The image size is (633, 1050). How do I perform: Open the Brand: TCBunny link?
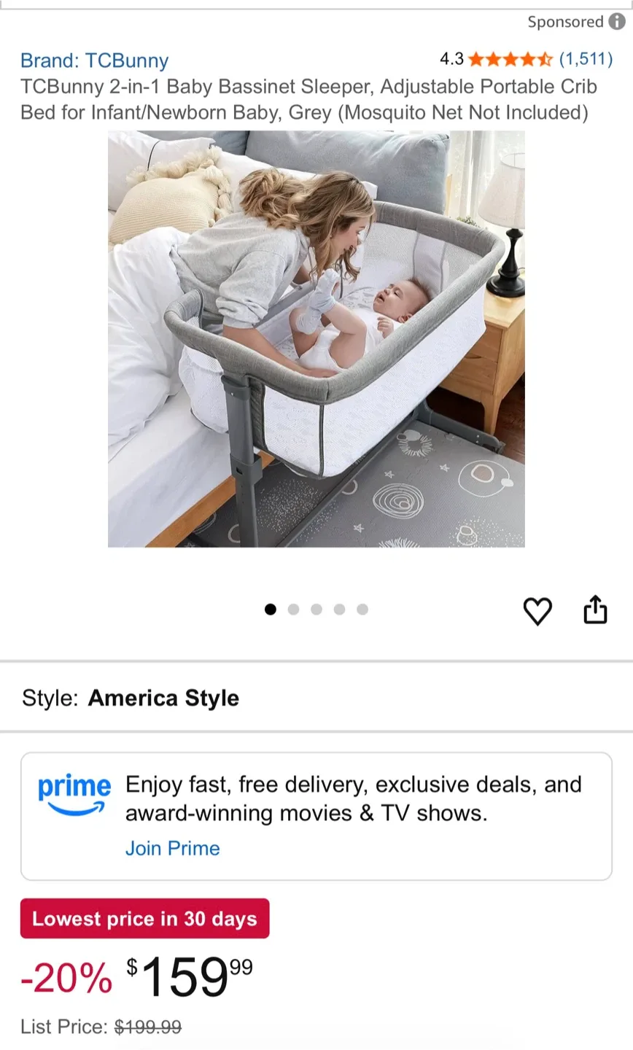(94, 61)
